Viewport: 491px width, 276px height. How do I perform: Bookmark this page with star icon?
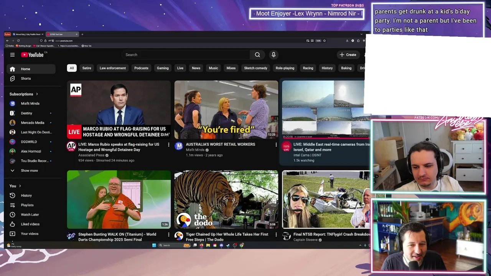click(x=325, y=41)
